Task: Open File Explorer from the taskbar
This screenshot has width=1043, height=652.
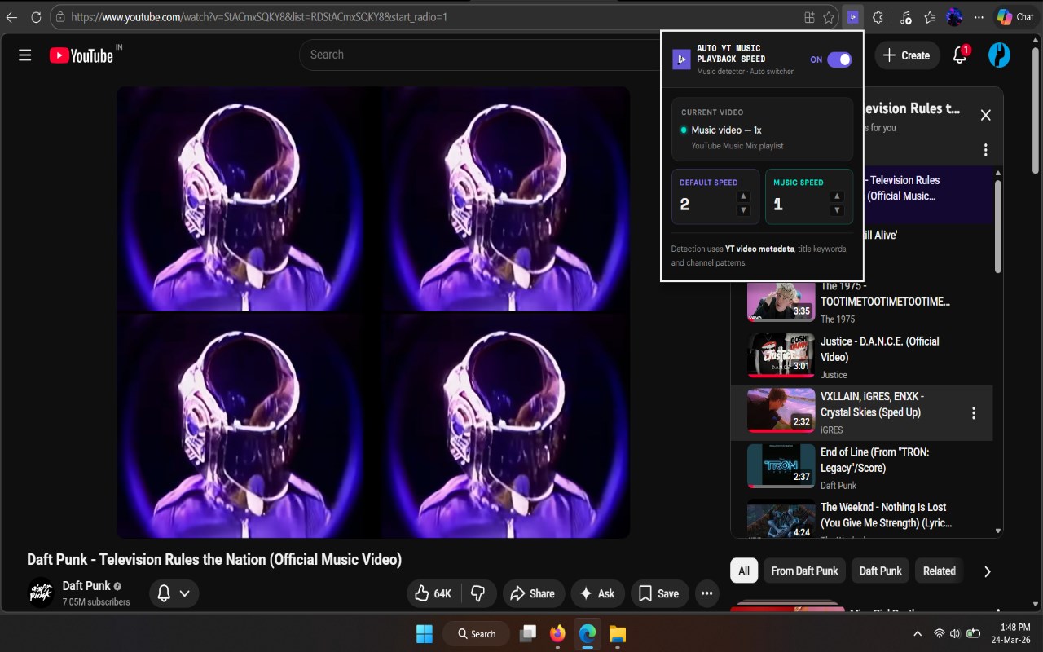Action: click(617, 633)
